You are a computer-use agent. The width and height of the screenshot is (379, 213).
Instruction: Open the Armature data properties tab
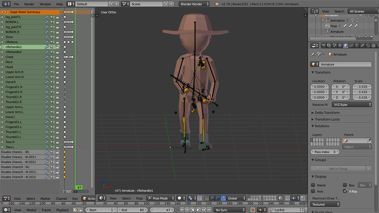pyautogui.click(x=357, y=46)
